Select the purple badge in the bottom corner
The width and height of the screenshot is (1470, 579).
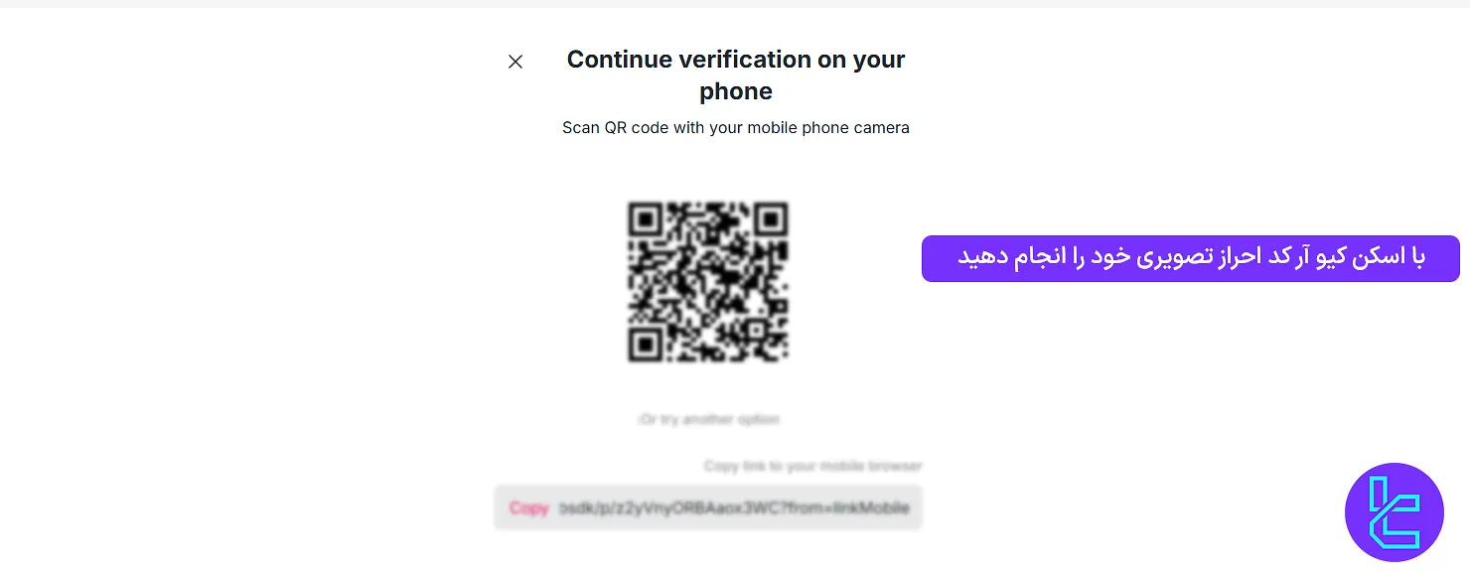point(1395,512)
